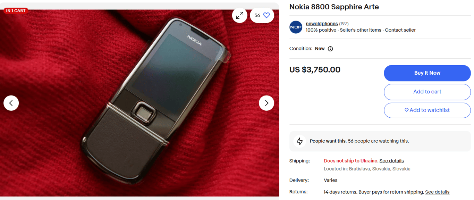This screenshot has width=474, height=200.
Task: Add the item to your watchlist
Action: tap(427, 110)
